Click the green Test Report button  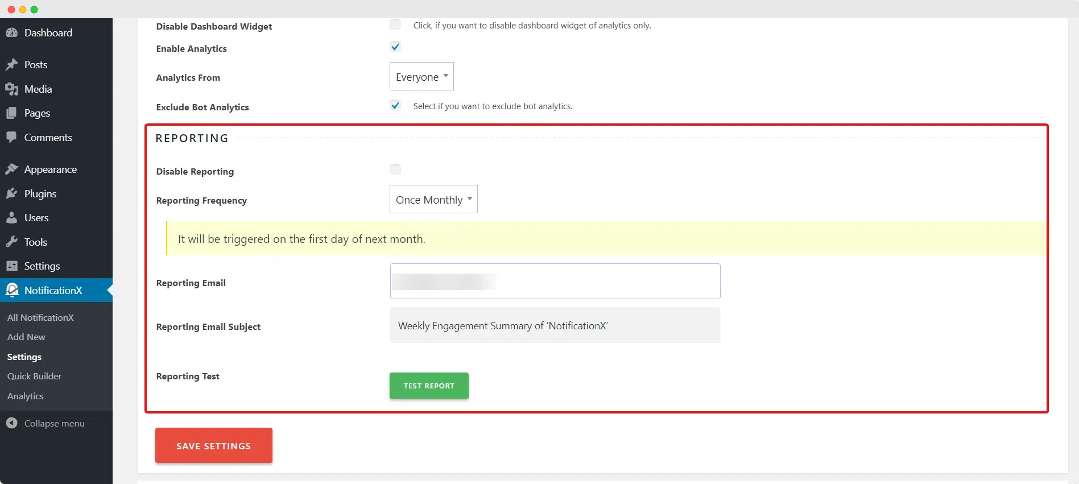pyautogui.click(x=429, y=386)
